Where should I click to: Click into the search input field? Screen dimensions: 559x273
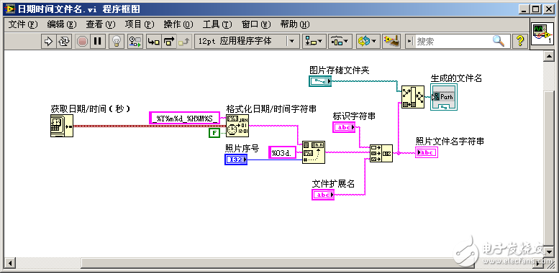pos(453,41)
